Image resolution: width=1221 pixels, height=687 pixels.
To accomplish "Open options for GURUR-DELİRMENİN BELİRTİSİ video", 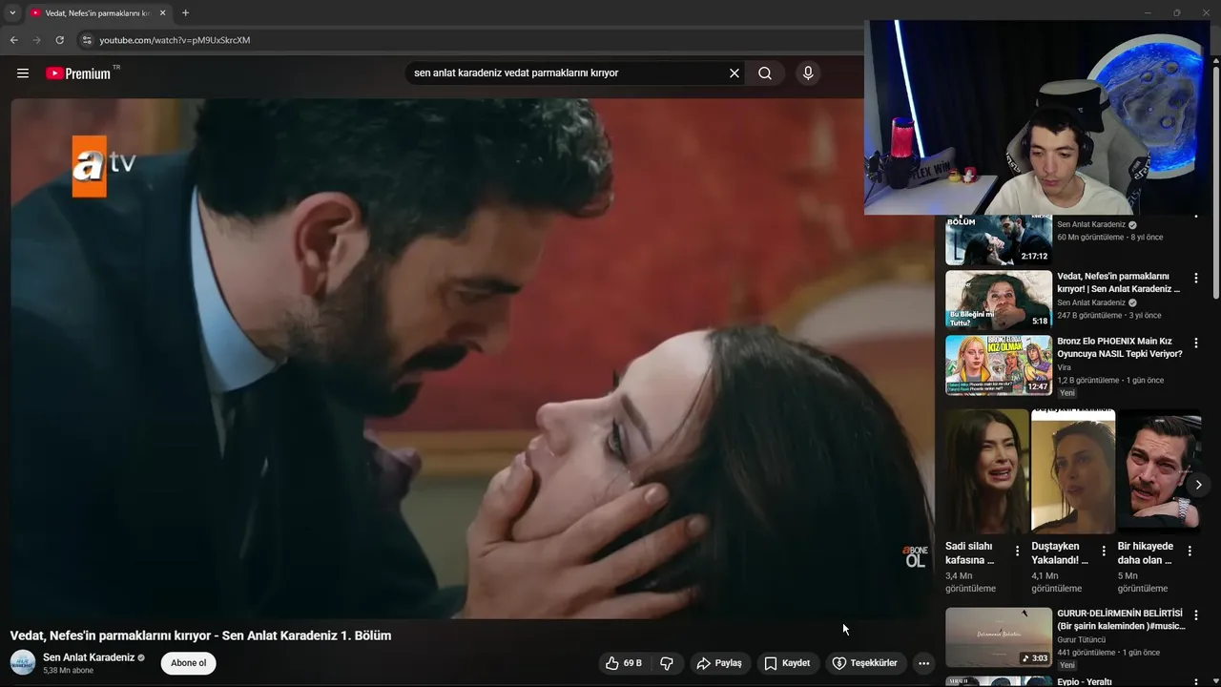I will coord(1196,616).
